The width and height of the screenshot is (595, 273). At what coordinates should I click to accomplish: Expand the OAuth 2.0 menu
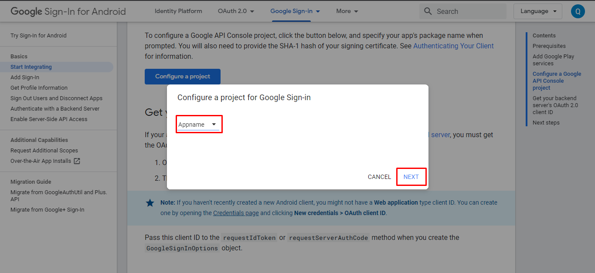click(x=236, y=11)
